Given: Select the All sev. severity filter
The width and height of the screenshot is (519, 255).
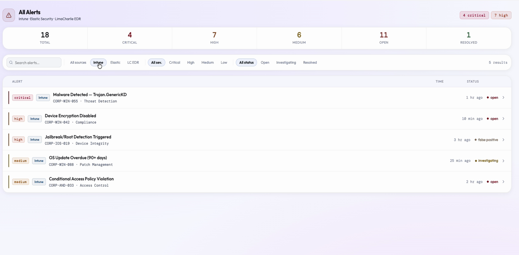Looking at the screenshot, I should (156, 62).
